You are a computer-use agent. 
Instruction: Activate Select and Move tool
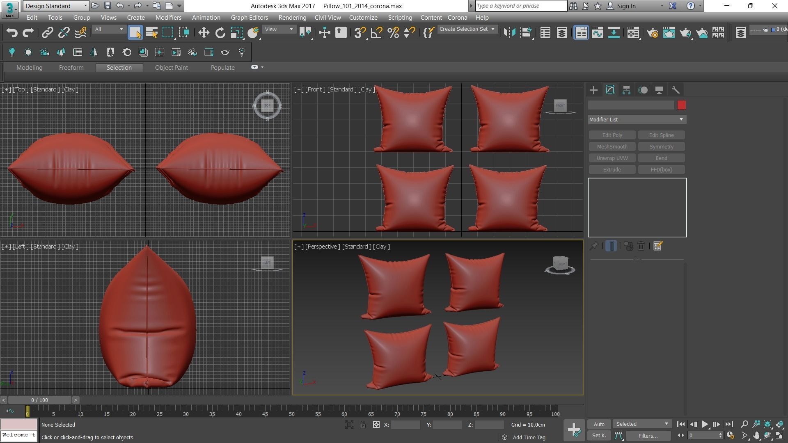(204, 33)
